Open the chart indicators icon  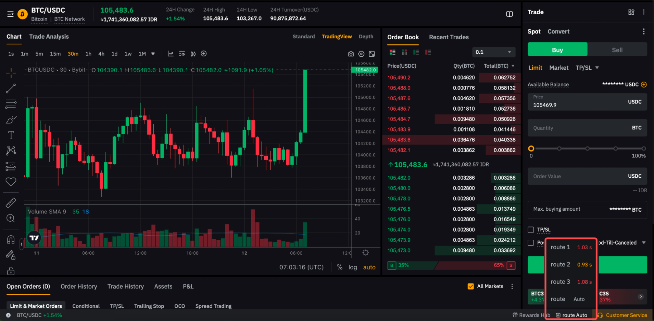coord(171,54)
